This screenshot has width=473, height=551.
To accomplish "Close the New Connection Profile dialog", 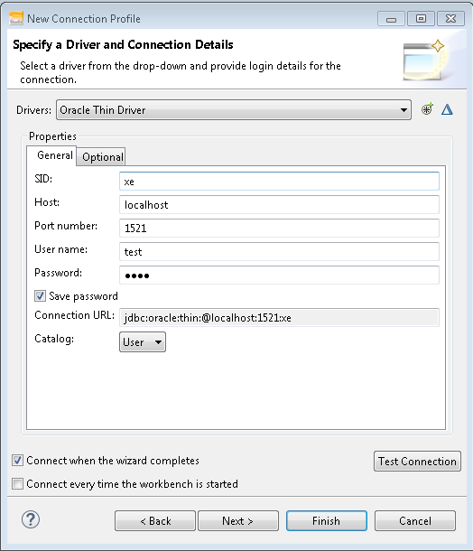I will pos(450,19).
